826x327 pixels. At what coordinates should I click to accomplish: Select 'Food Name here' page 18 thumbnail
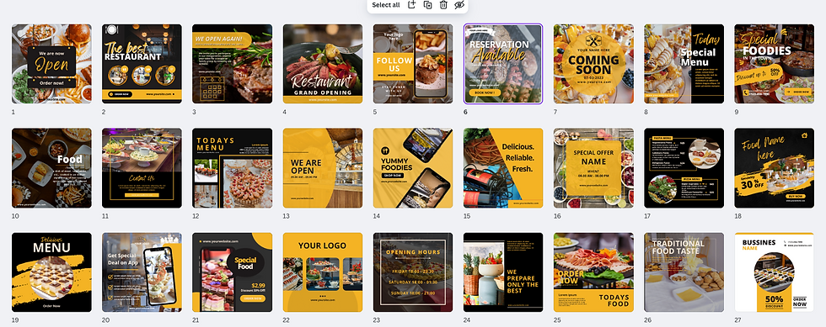(775, 168)
